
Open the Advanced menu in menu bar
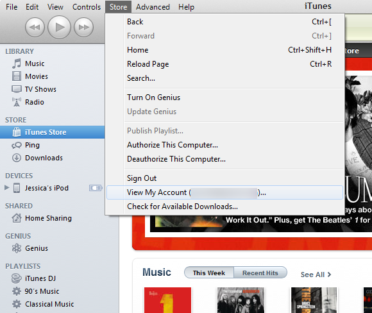click(153, 7)
